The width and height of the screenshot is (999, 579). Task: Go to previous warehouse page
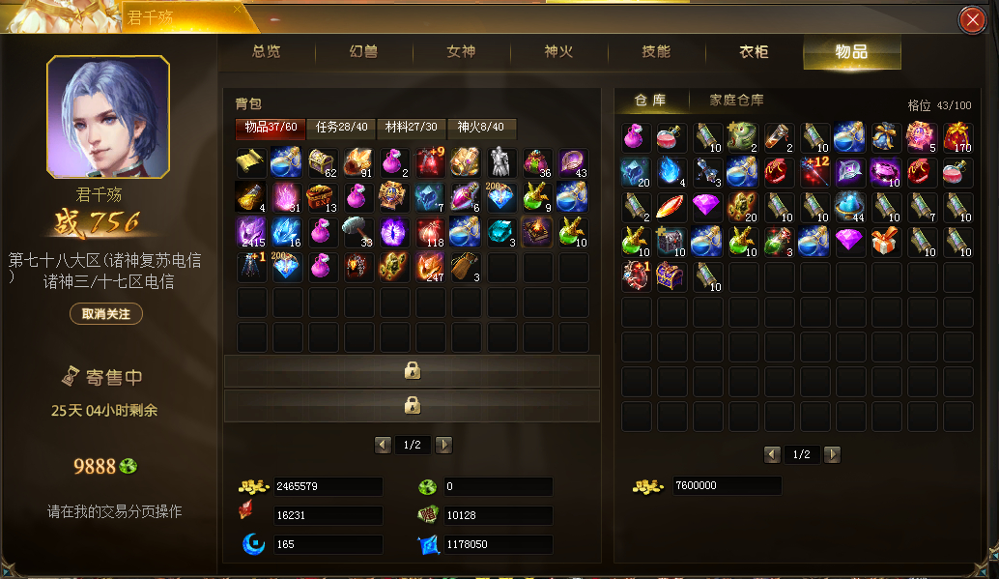pos(772,454)
